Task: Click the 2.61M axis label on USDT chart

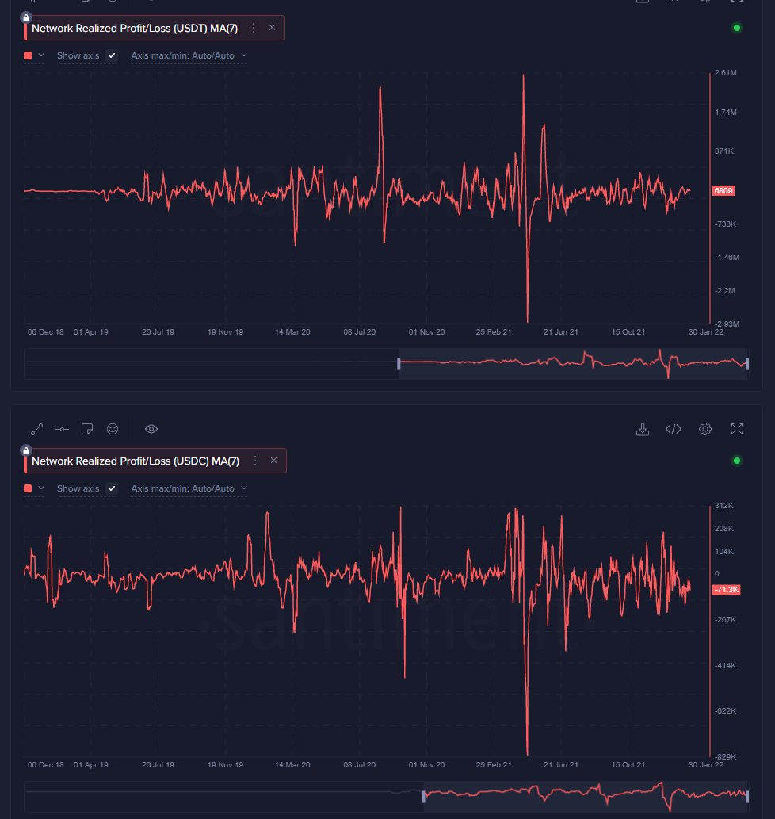Action: [x=725, y=73]
